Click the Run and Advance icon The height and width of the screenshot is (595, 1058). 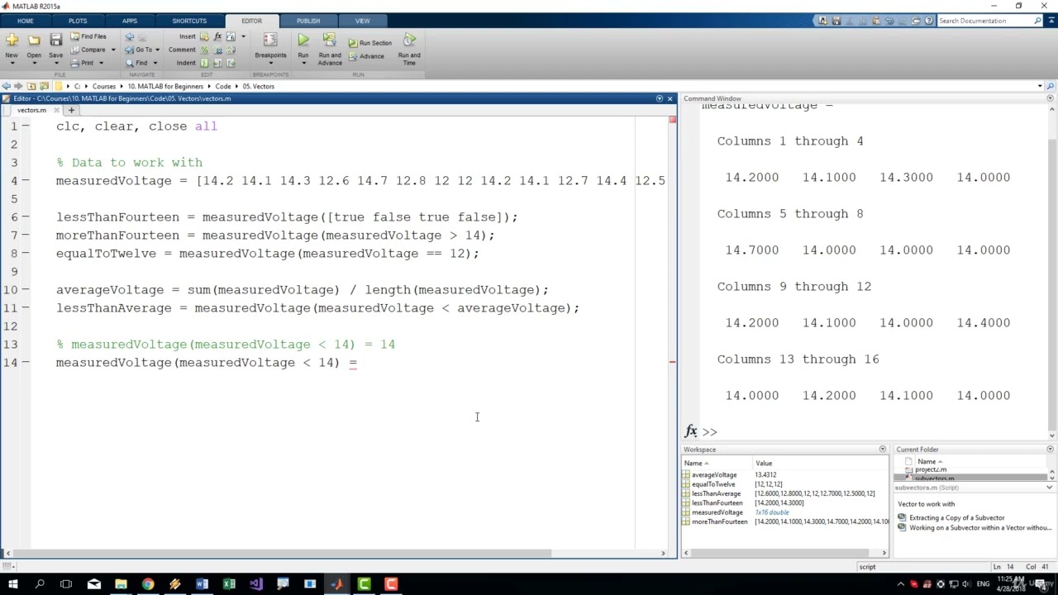click(329, 40)
